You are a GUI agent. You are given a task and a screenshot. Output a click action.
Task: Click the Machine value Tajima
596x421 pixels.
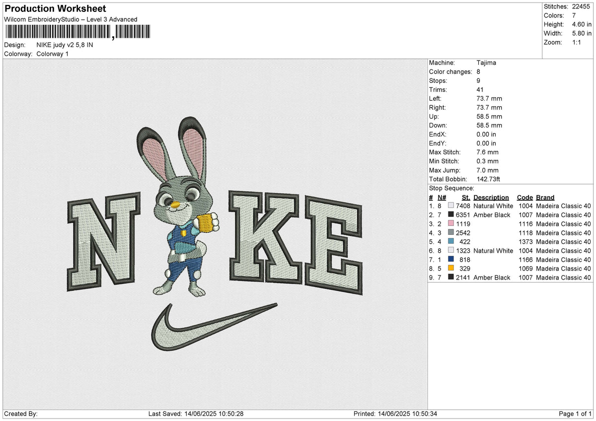(x=486, y=63)
